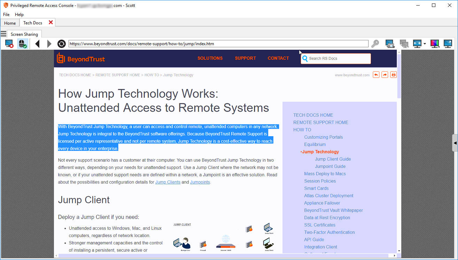This screenshot has width=458, height=260.
Task: Toggle mouse control in the toolbar
Action: tap(23, 44)
